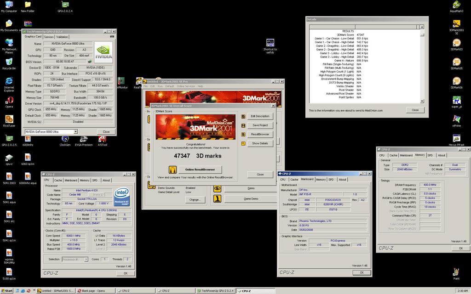The width and height of the screenshot is (471, 294).
Task: Click the Save Project button
Action: pos(260,125)
